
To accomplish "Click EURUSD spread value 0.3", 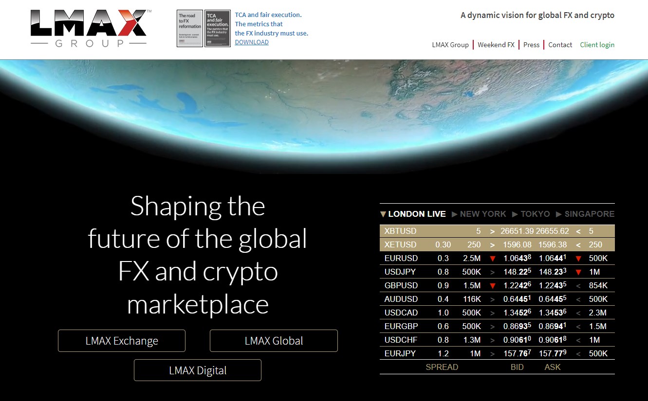I will pos(443,258).
